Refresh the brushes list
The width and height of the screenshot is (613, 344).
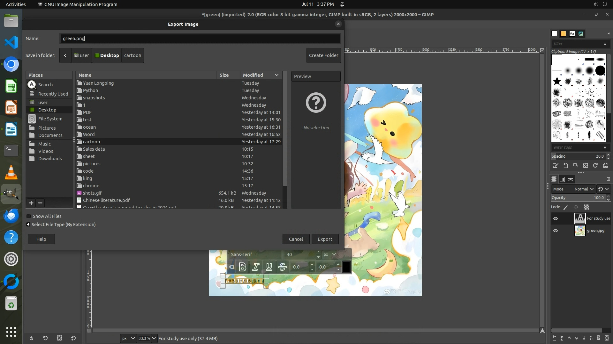click(595, 166)
